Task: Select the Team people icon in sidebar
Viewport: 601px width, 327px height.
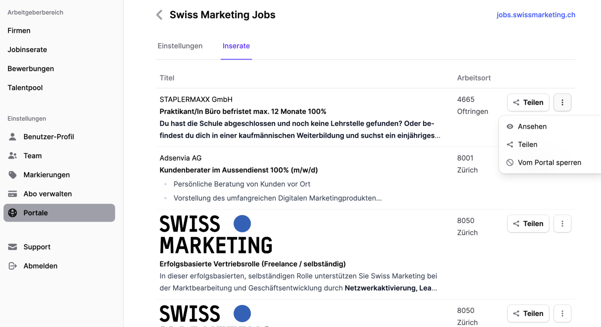Action: pos(12,155)
